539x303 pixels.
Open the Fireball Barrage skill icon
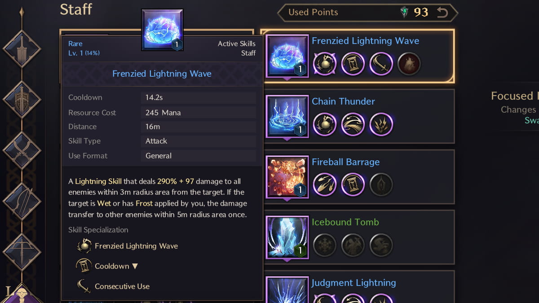click(287, 177)
